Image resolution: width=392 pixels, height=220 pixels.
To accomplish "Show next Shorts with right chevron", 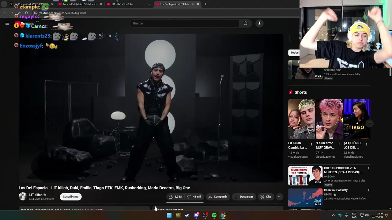I will [369, 123].
